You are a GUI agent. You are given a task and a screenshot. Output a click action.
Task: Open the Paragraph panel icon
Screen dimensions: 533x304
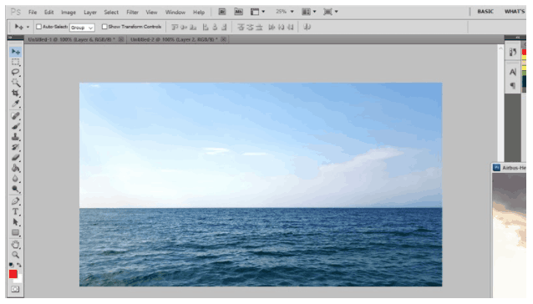pos(513,85)
